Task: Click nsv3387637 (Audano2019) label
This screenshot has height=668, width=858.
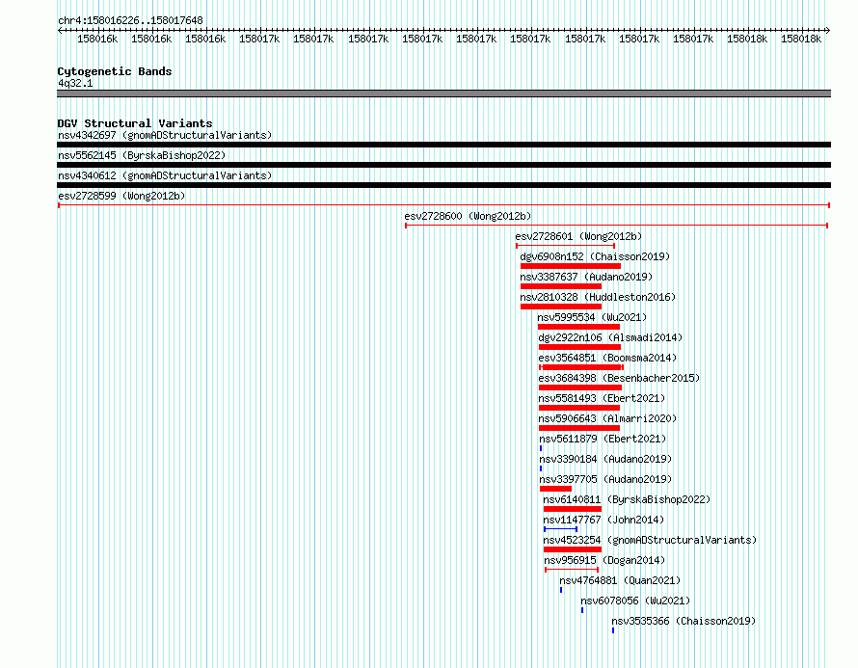Action: click(586, 277)
